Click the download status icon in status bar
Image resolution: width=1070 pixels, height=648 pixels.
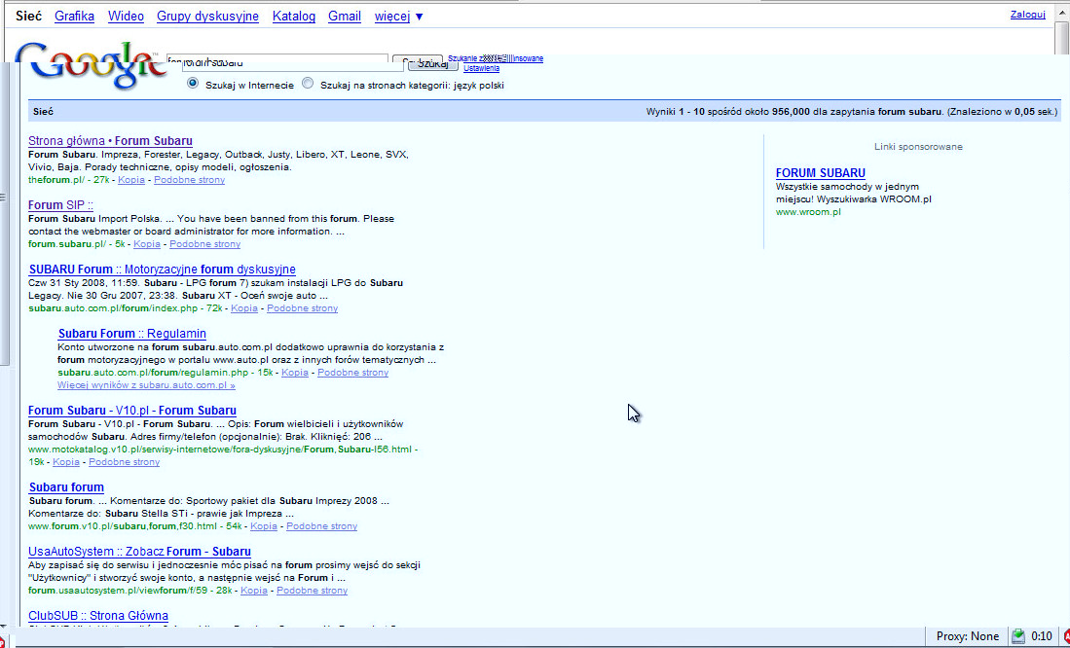[1018, 636]
